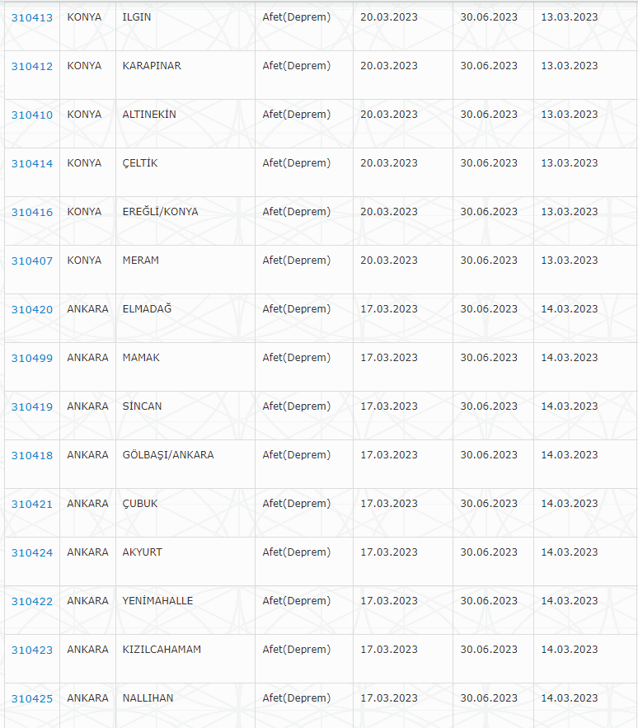Viewport: 638px width, 728px height.
Task: Follow the 310499 MAMAK link
Action: (31, 358)
